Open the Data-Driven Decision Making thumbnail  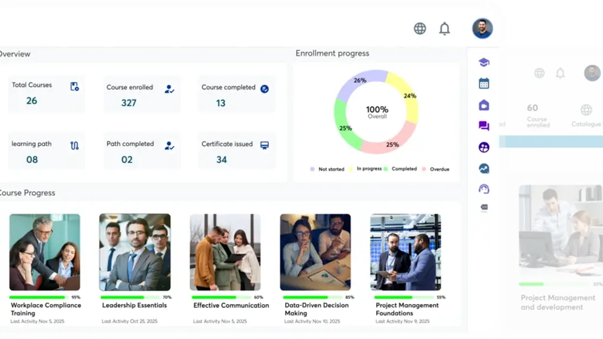[316, 252]
